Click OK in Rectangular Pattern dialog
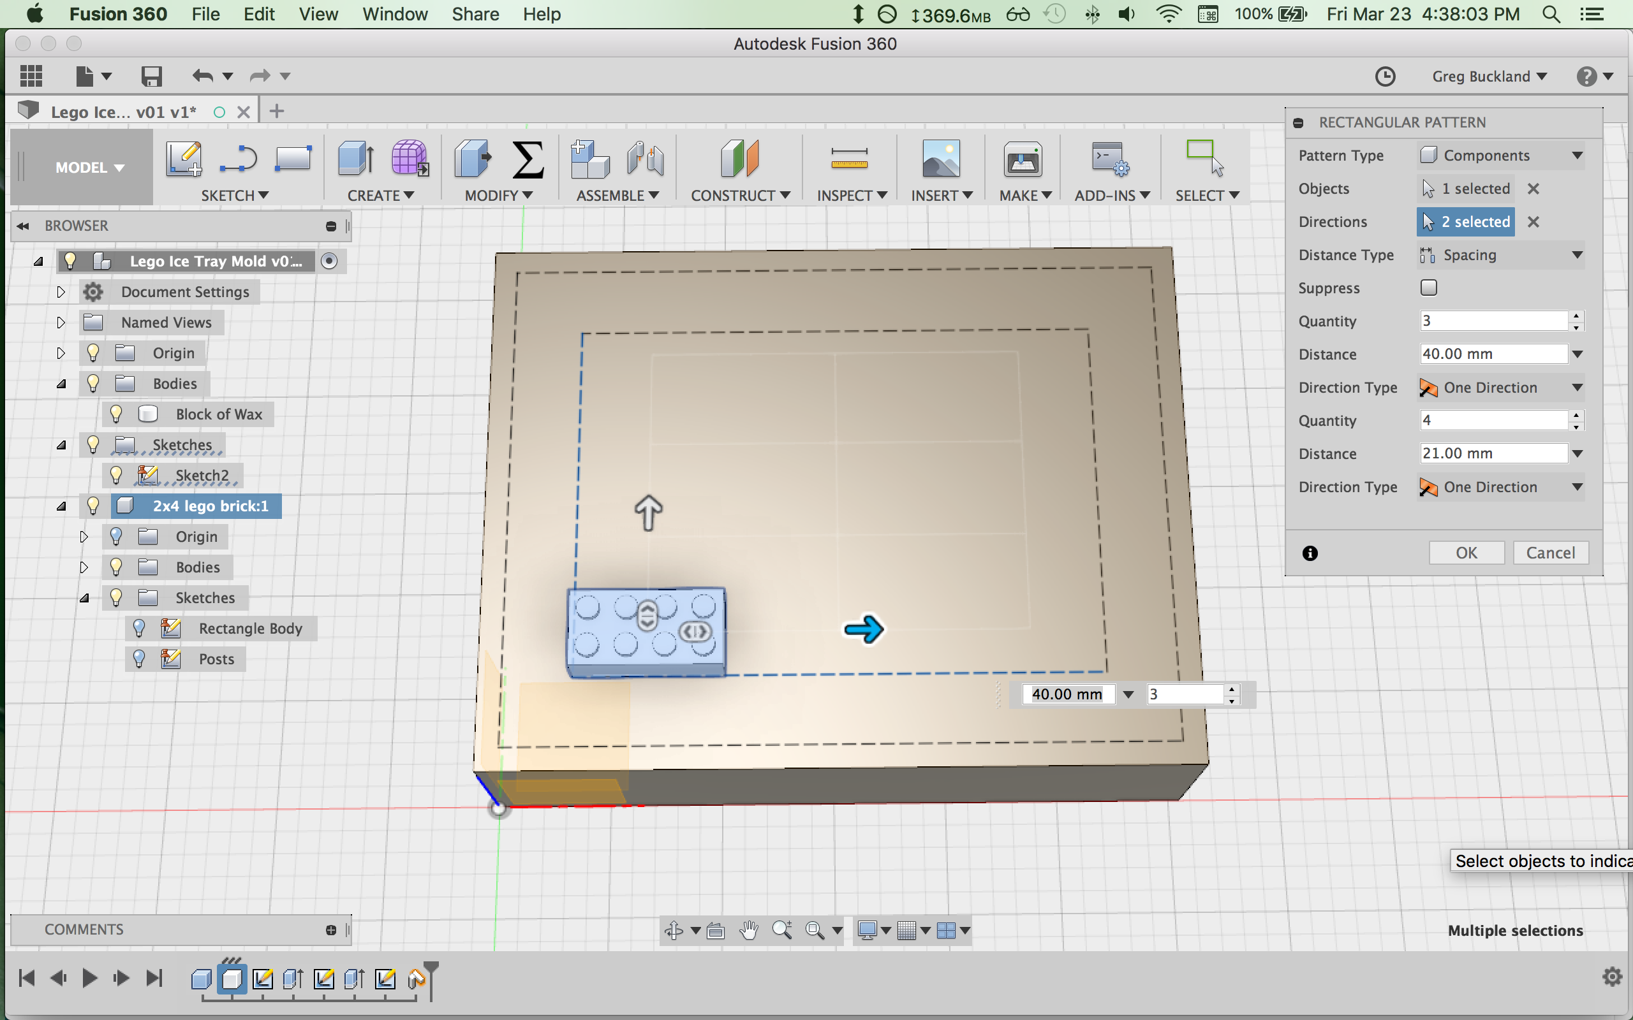 [x=1467, y=553]
